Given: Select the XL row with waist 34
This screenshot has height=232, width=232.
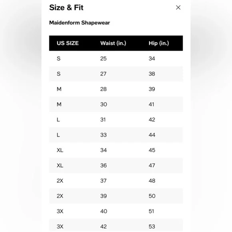Looking at the screenshot, I should (116, 150).
